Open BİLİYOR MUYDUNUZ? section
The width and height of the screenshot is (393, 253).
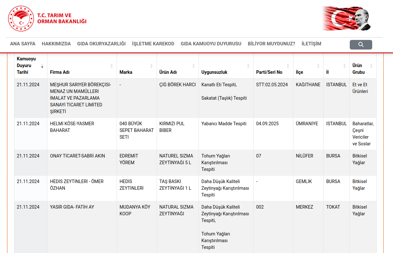coord(271,44)
